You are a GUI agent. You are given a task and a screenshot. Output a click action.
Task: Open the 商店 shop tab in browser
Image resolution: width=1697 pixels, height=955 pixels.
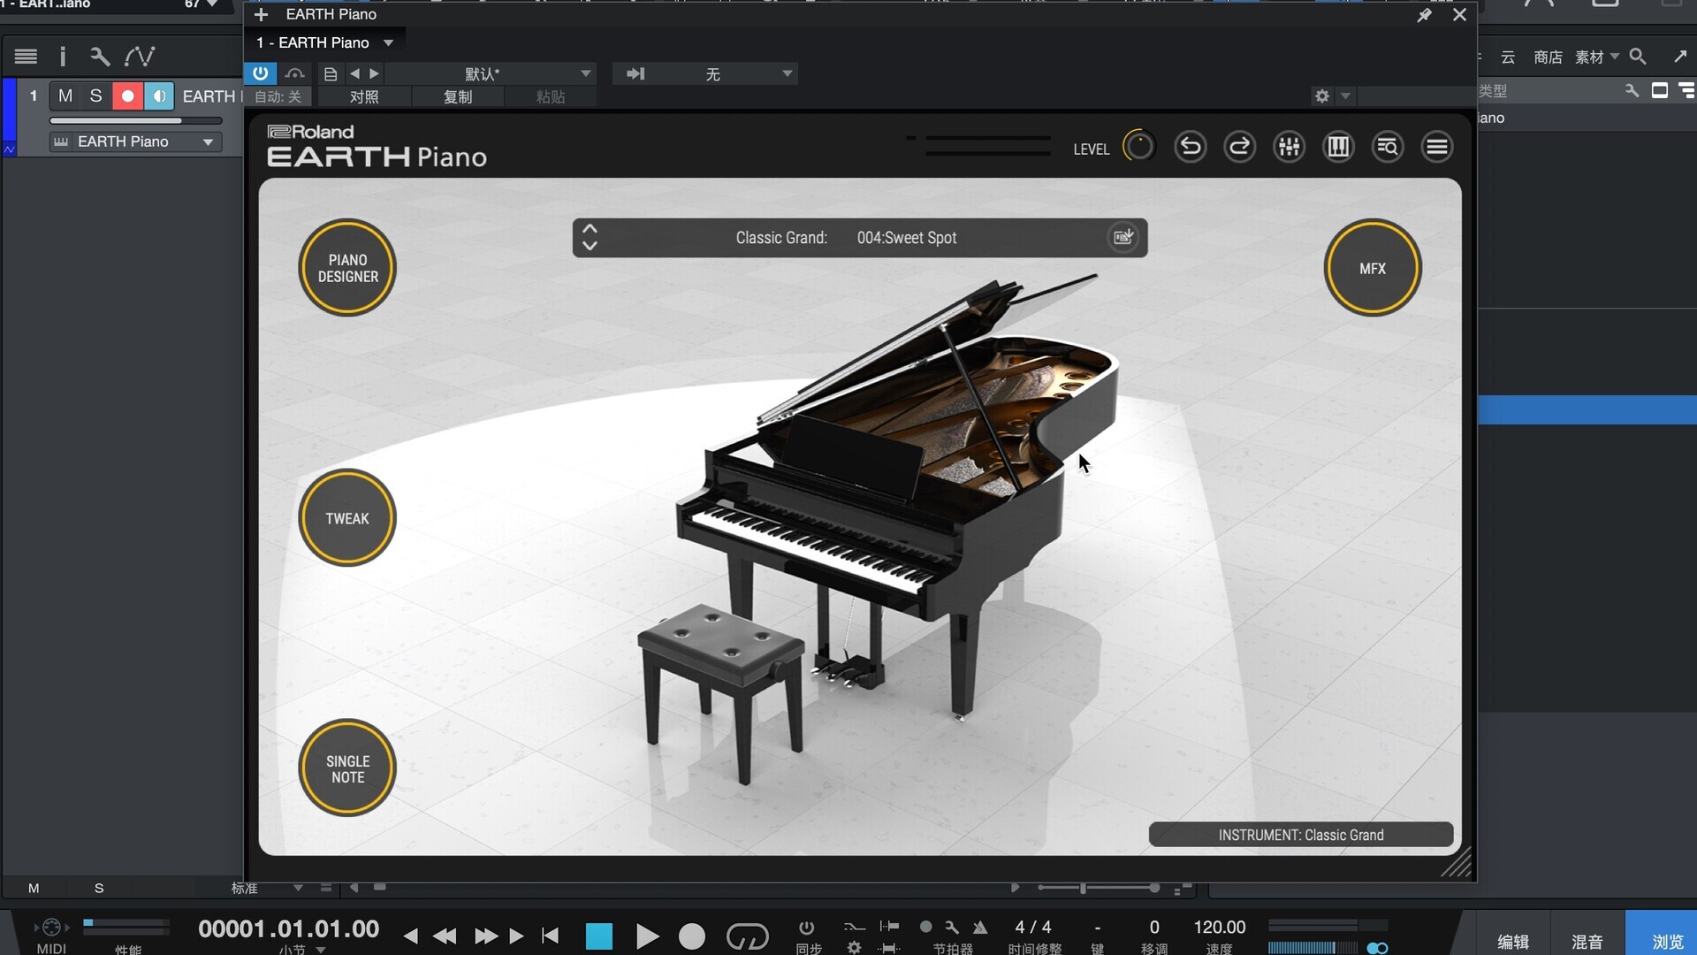[1548, 57]
